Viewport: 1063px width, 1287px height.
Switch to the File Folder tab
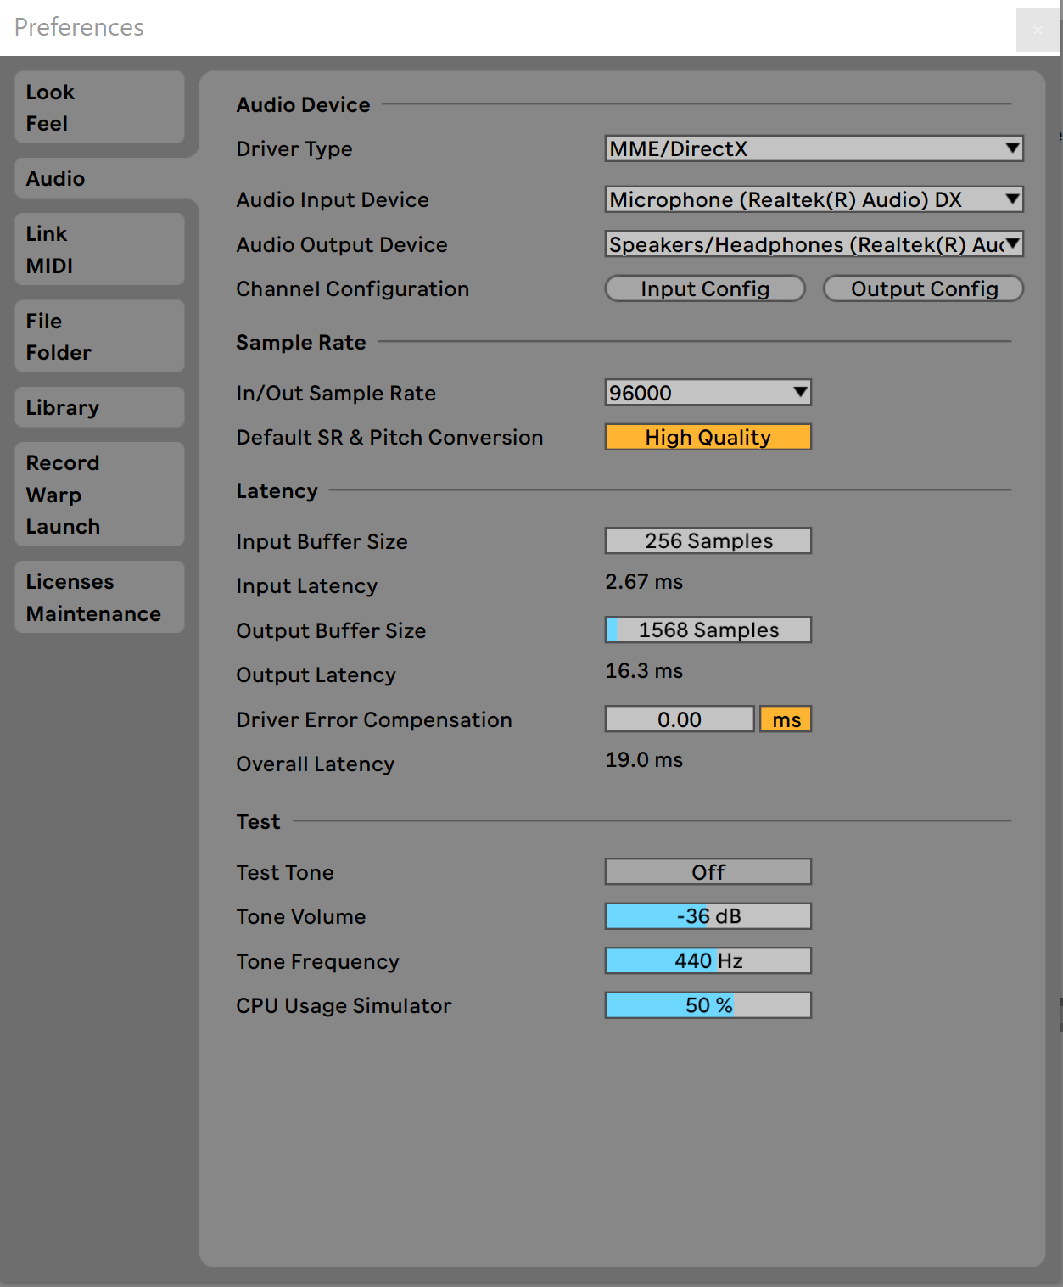pyautogui.click(x=99, y=336)
